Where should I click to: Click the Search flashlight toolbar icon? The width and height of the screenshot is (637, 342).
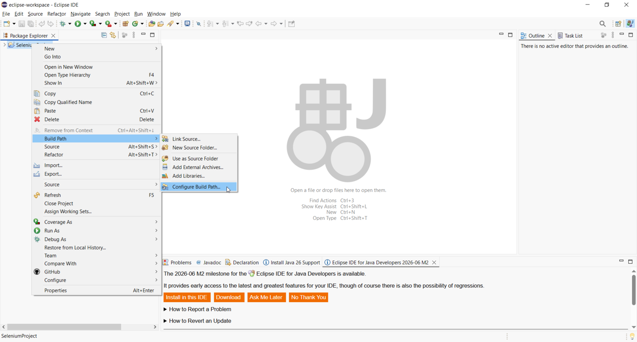click(170, 24)
